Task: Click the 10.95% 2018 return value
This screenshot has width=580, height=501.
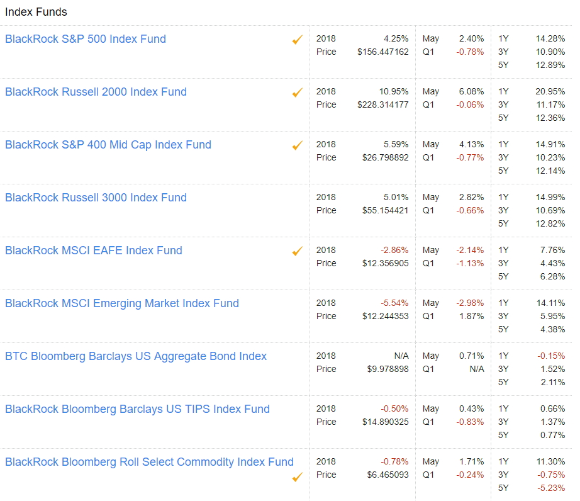Action: pos(394,92)
